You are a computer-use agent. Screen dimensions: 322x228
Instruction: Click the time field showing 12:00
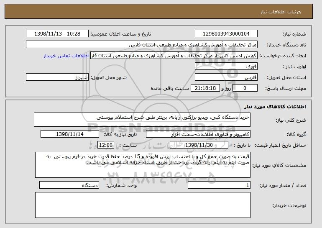click(x=106, y=145)
